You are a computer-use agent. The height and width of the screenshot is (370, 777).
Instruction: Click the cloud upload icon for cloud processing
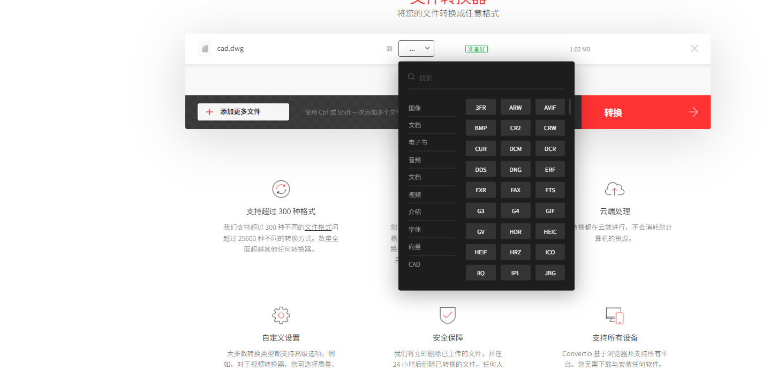614,189
